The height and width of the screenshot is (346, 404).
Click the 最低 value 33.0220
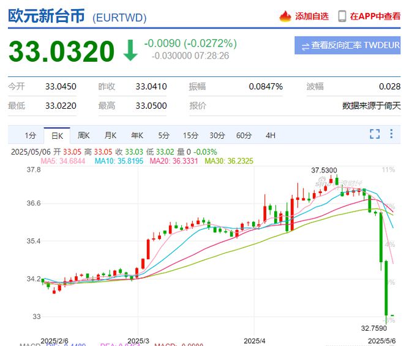61,106
